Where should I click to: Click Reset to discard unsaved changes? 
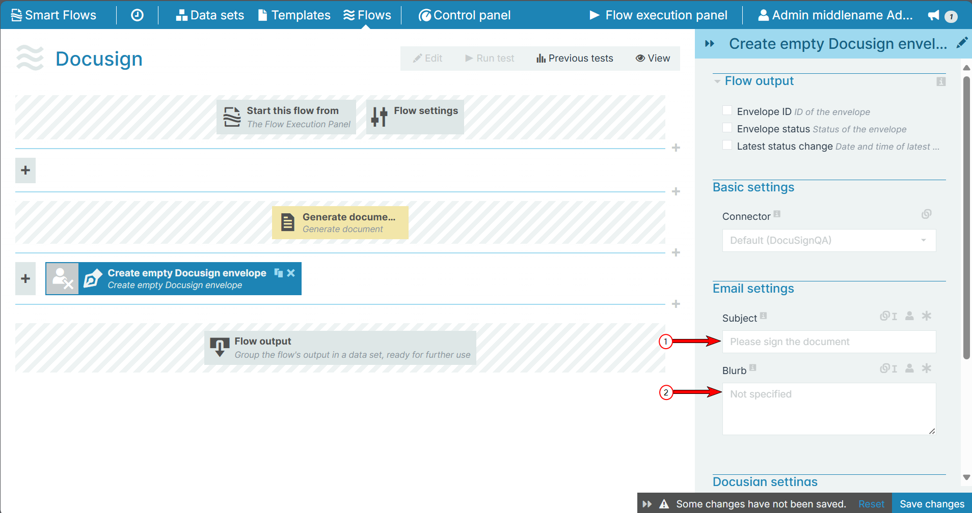871,503
